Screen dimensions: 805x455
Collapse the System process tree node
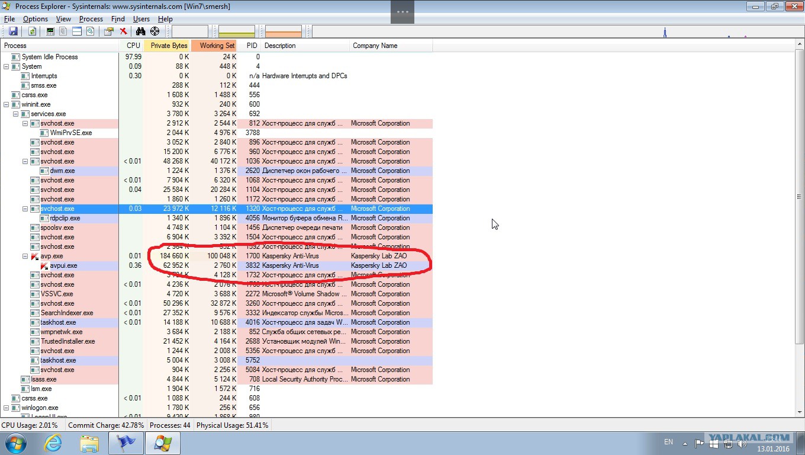6,66
